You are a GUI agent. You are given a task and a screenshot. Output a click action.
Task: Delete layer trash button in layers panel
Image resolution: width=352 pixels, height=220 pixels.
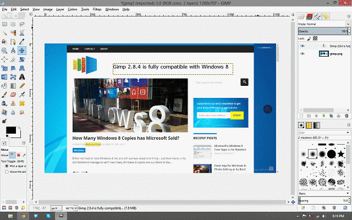click(346, 116)
